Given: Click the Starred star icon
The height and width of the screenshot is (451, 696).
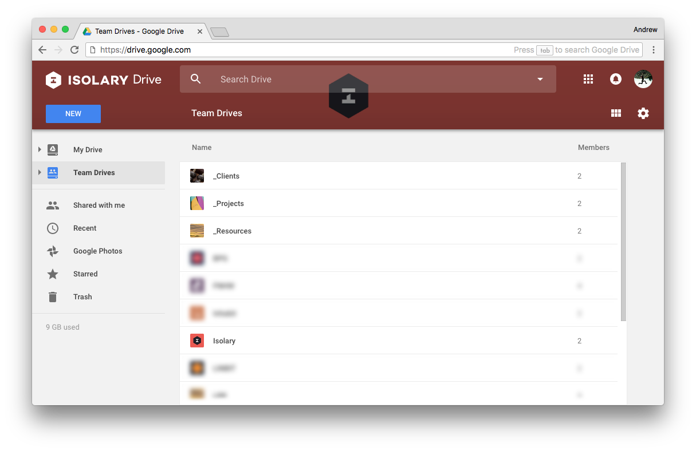Looking at the screenshot, I should (x=53, y=274).
